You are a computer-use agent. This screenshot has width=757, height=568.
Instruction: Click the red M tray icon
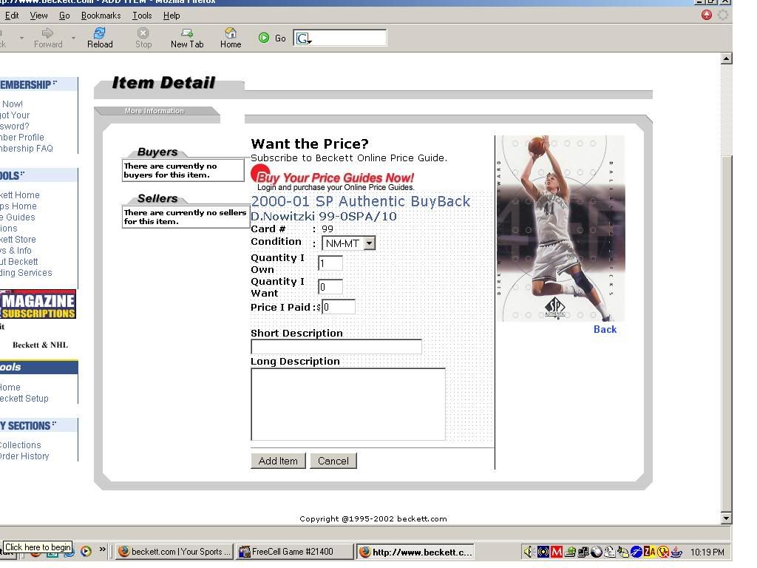coord(557,552)
